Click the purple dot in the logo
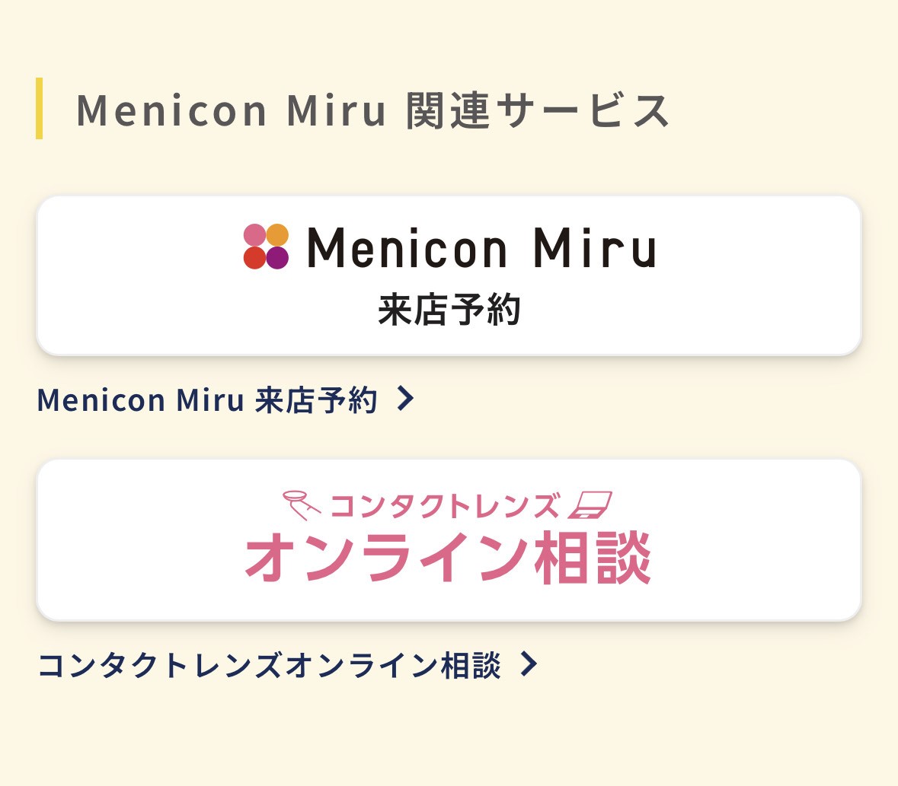Viewport: 898px width, 786px height. (x=277, y=258)
